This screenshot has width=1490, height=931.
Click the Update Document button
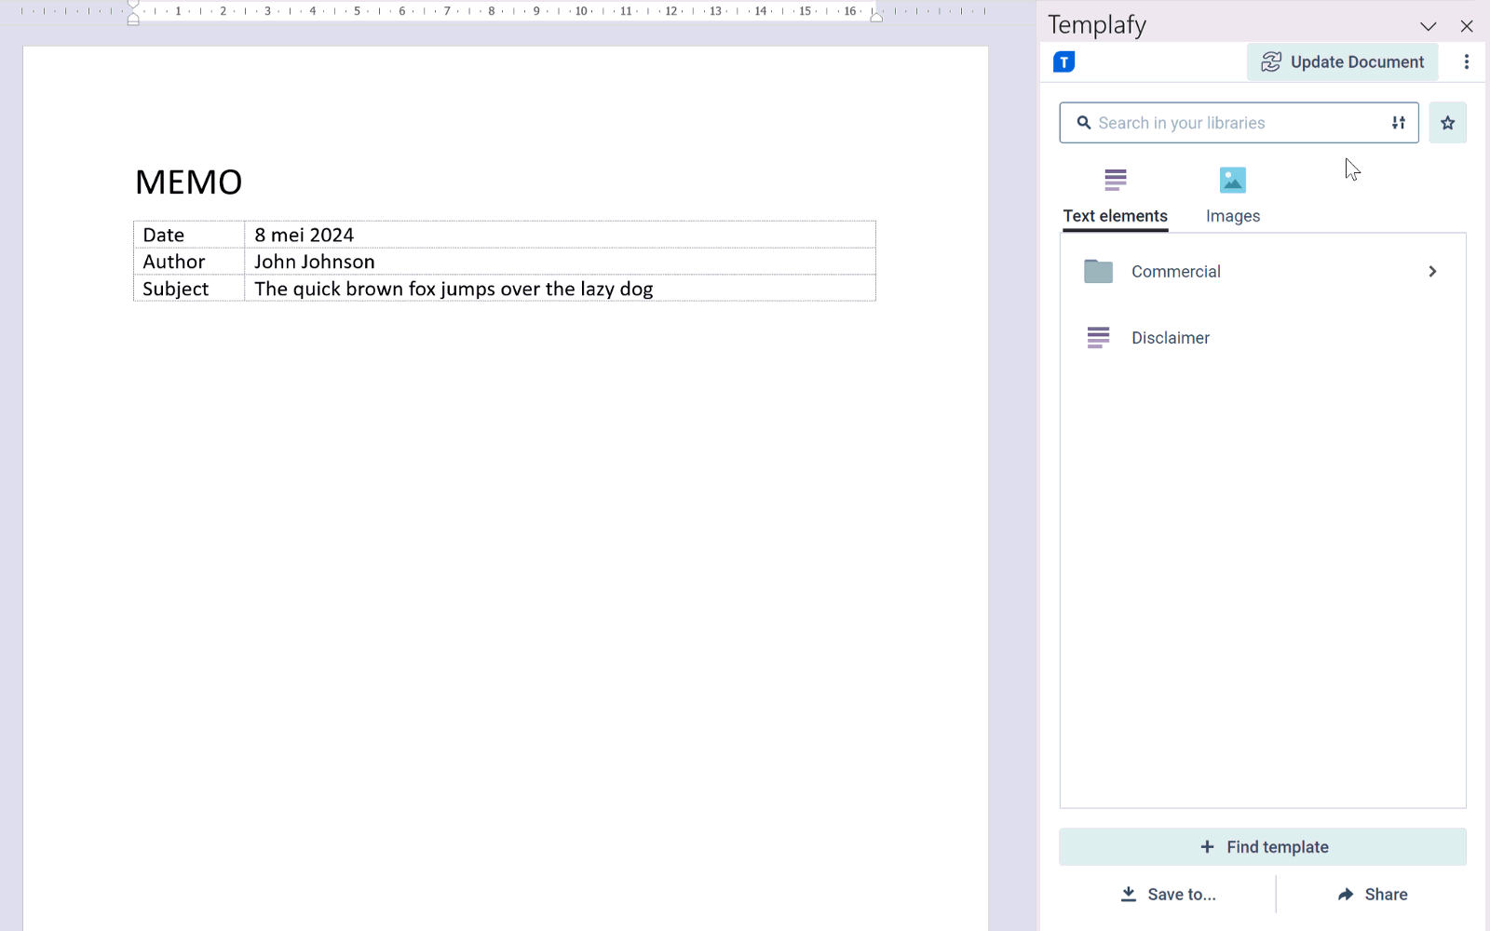click(x=1342, y=61)
